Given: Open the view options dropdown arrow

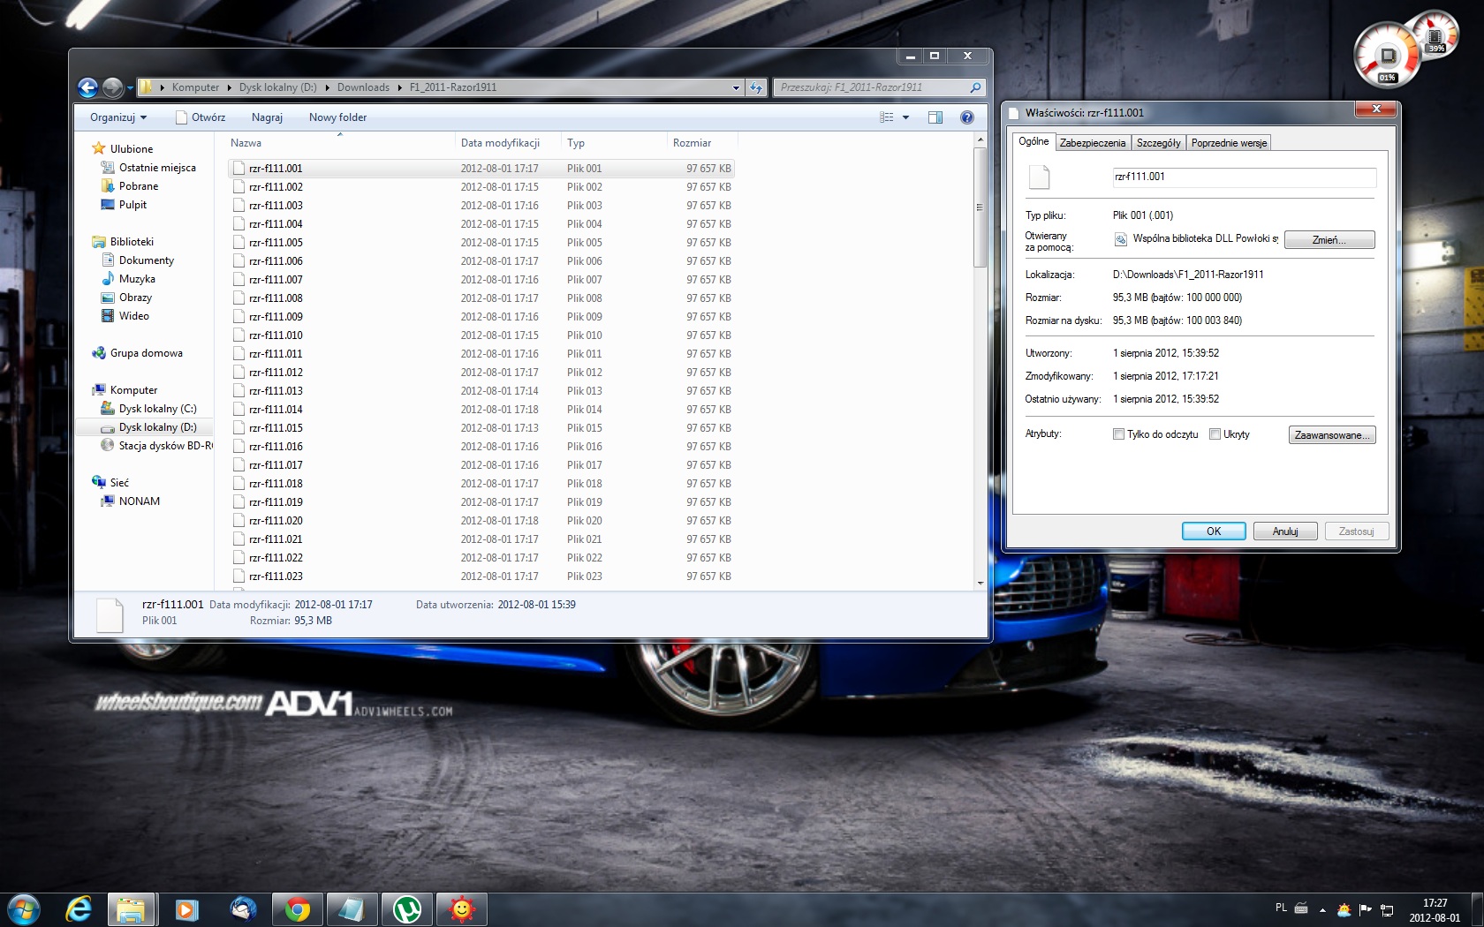Looking at the screenshot, I should tap(905, 117).
